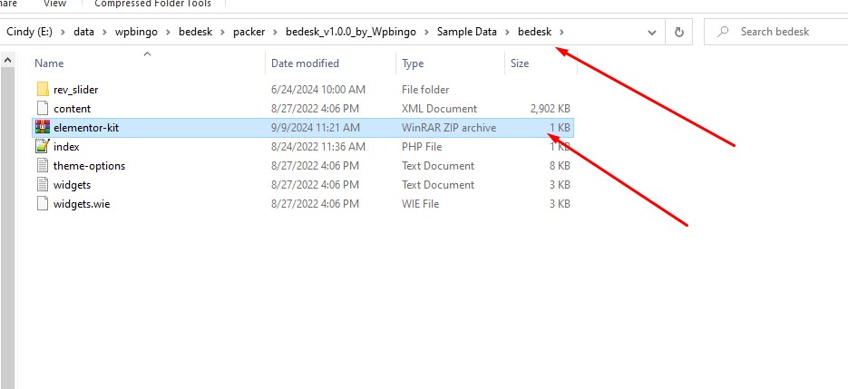The image size is (848, 389).
Task: Sort by the Type column header
Action: (413, 63)
